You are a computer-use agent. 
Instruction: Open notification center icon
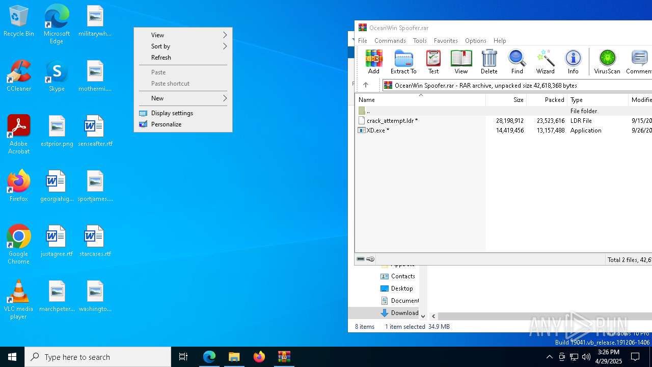click(635, 357)
